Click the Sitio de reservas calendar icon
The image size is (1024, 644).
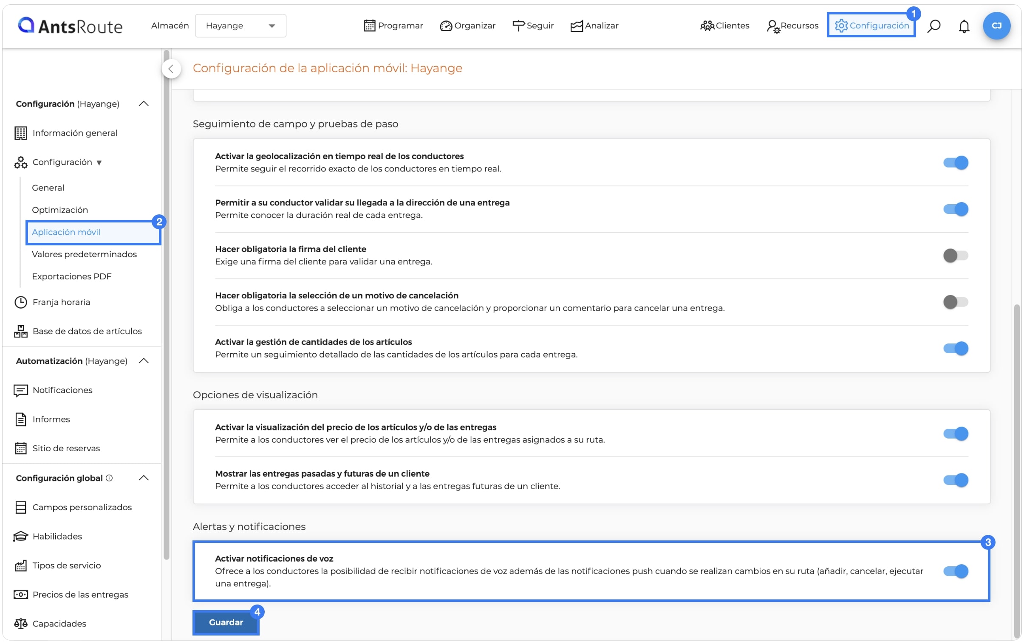[x=20, y=448]
